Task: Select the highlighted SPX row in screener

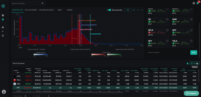Action: (x=105, y=88)
